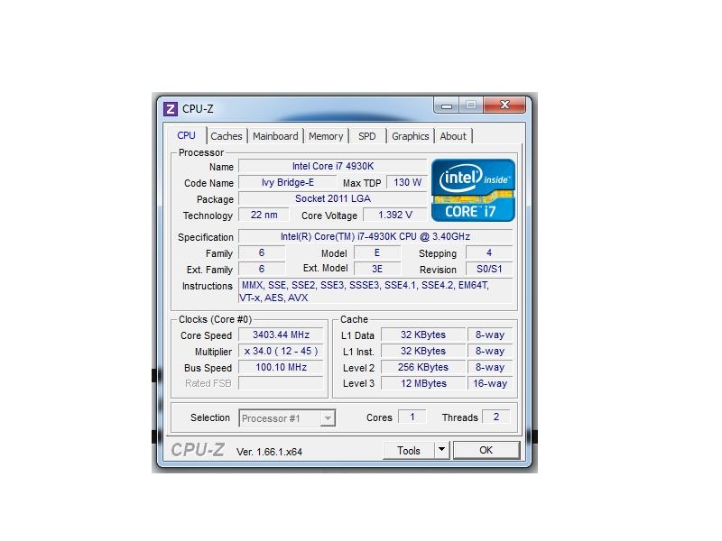The width and height of the screenshot is (722, 541).
Task: Click the Level 3 12 MBytes value
Action: click(x=423, y=383)
